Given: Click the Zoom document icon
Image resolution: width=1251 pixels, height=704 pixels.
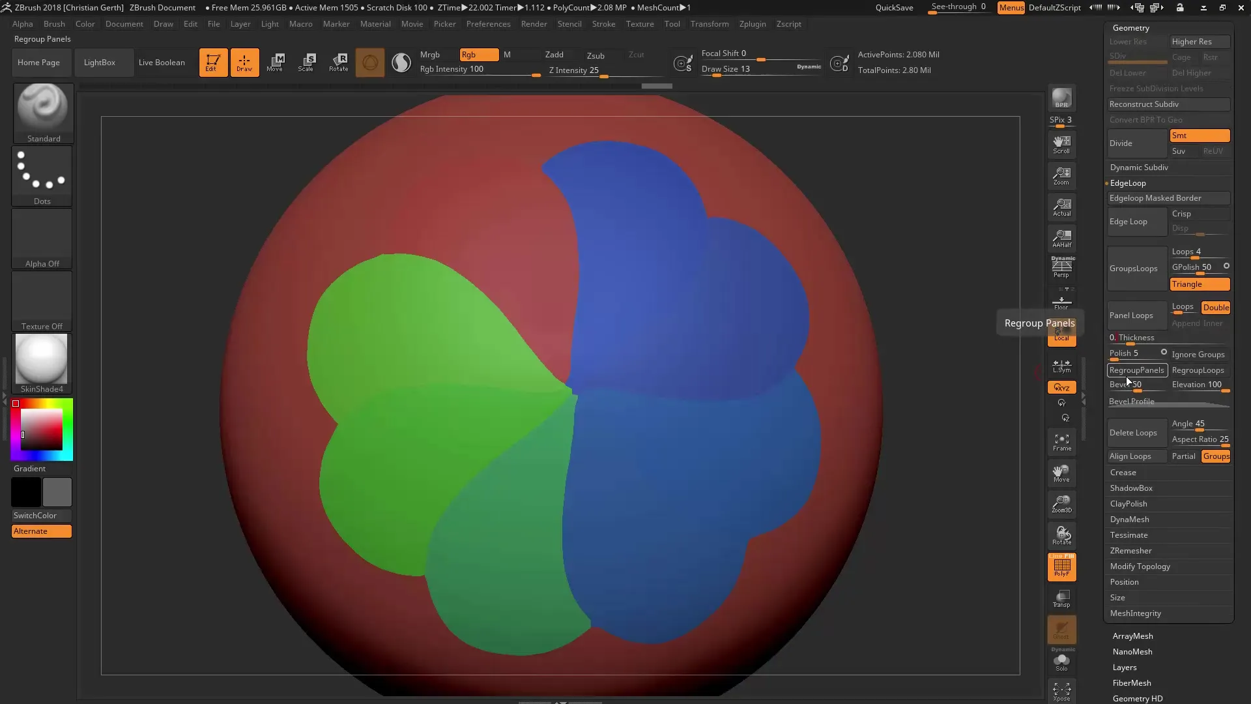Looking at the screenshot, I should 1061,175.
